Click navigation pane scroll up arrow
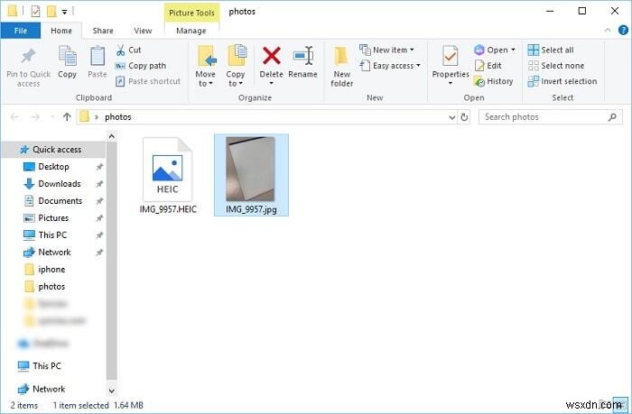This screenshot has height=414, width=632. tap(112, 136)
